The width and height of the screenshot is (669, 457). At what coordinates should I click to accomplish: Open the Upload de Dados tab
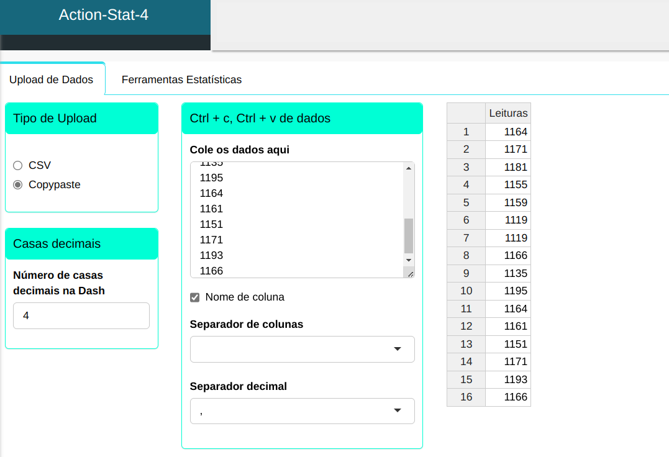coord(52,79)
